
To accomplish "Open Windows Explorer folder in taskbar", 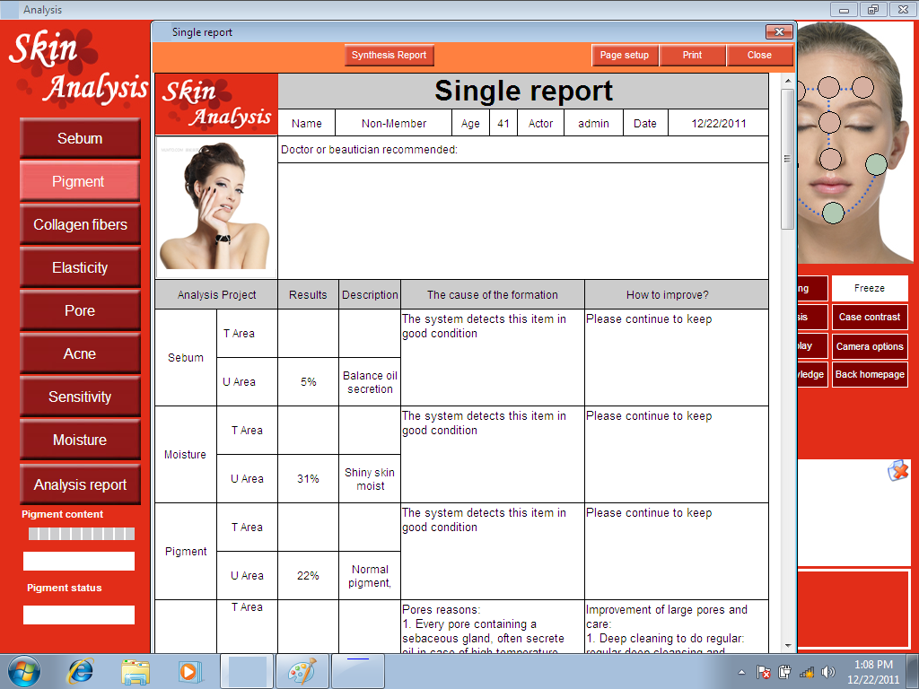I will click(x=136, y=671).
